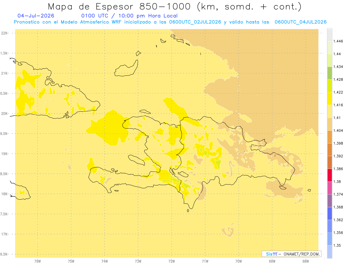Click the '1.386' colorbar value
The height and width of the screenshot is (265, 343).
[x=338, y=169]
